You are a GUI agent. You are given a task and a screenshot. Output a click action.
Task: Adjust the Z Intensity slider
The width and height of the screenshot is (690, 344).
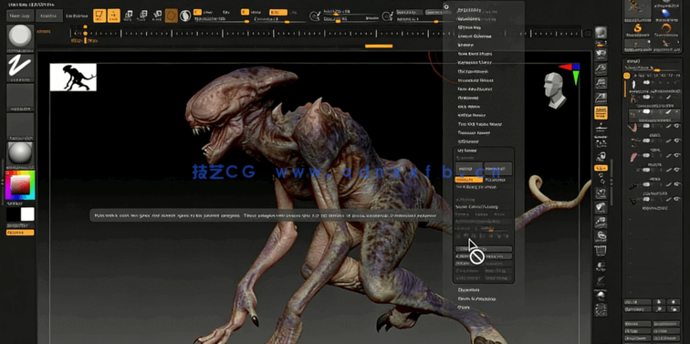[x=280, y=21]
